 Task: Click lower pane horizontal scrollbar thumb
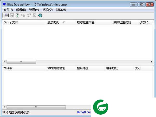pyautogui.click(x=36, y=107)
